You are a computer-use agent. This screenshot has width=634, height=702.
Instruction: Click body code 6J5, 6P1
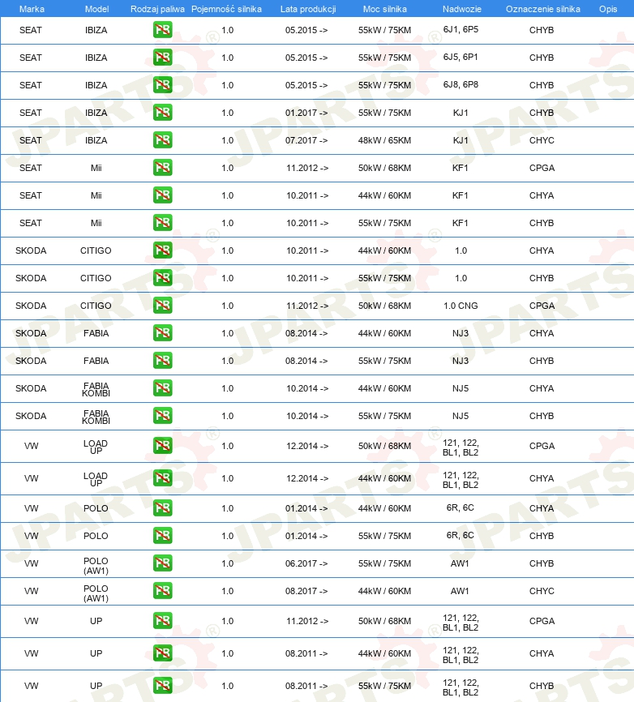461,58
